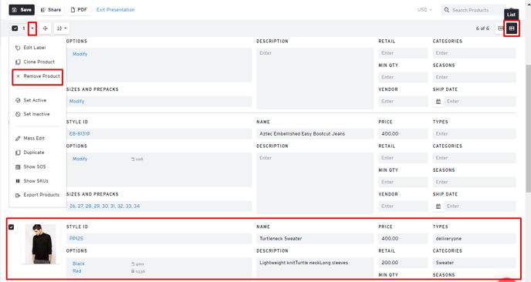The image size is (531, 282).
Task: Click the Black option link
Action: tap(79, 264)
